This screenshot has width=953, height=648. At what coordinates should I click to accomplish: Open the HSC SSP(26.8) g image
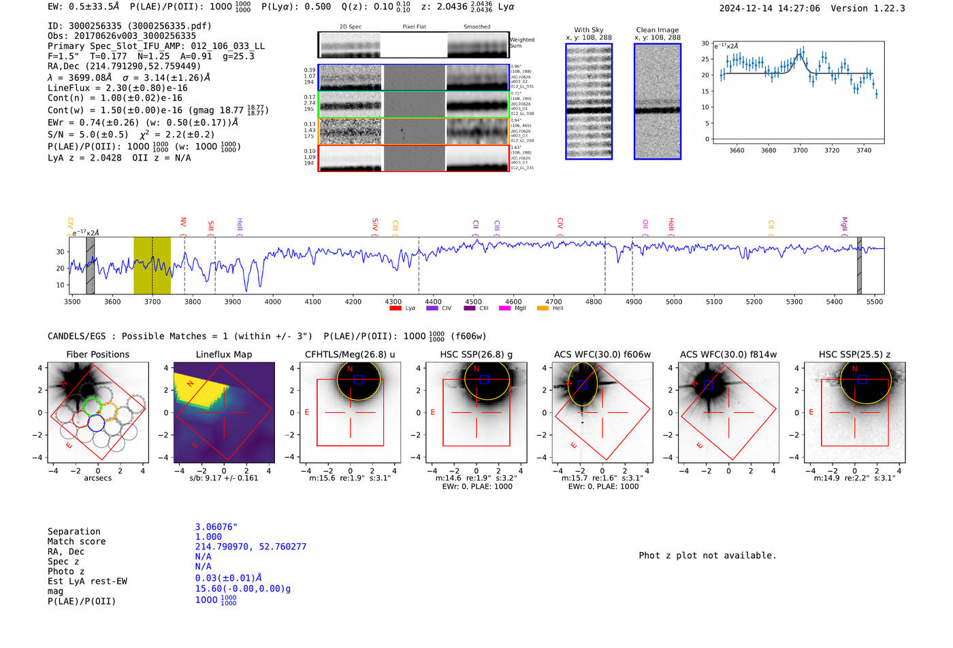476,412
